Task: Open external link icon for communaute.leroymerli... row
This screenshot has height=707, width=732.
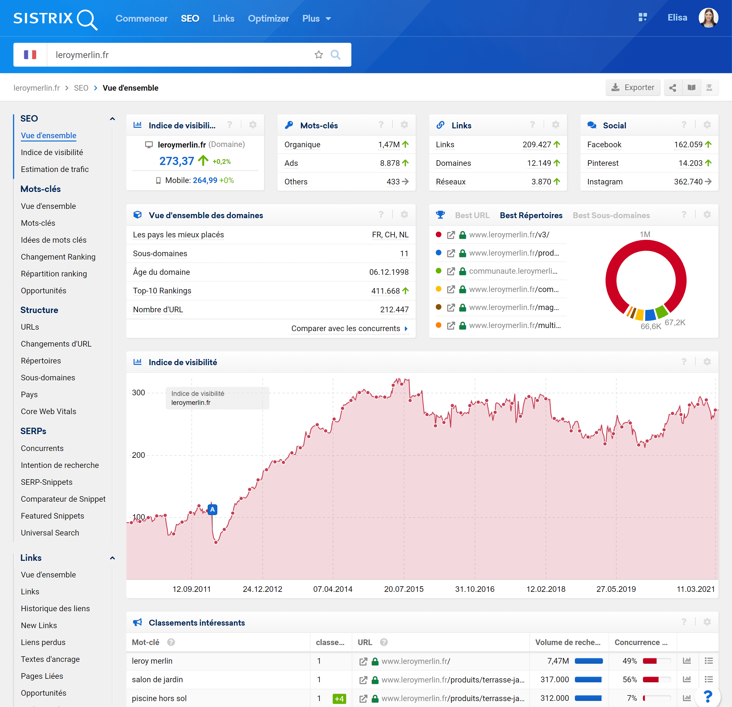Action: point(451,271)
